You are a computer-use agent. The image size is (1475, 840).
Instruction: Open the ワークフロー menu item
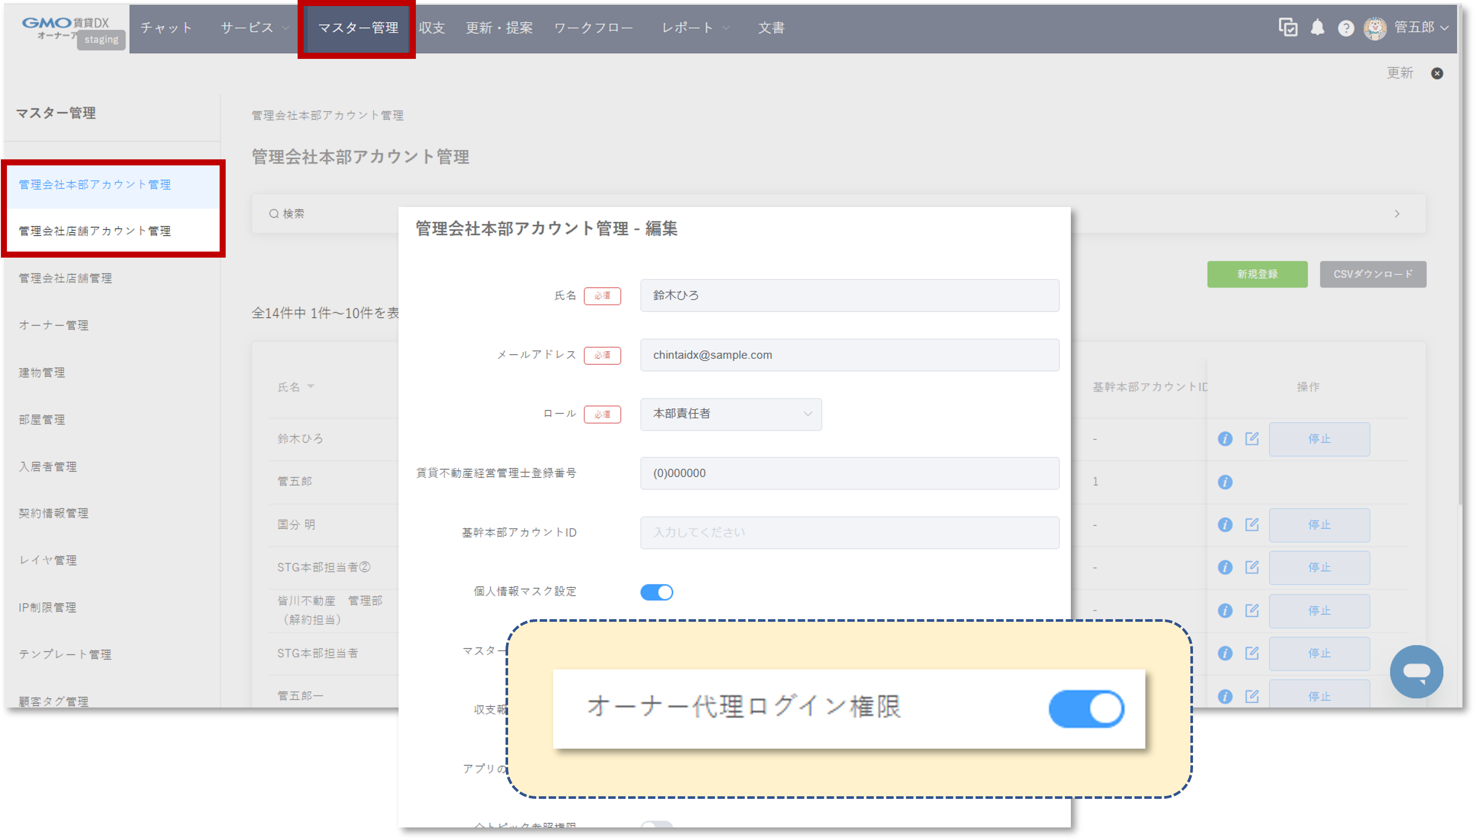(594, 27)
